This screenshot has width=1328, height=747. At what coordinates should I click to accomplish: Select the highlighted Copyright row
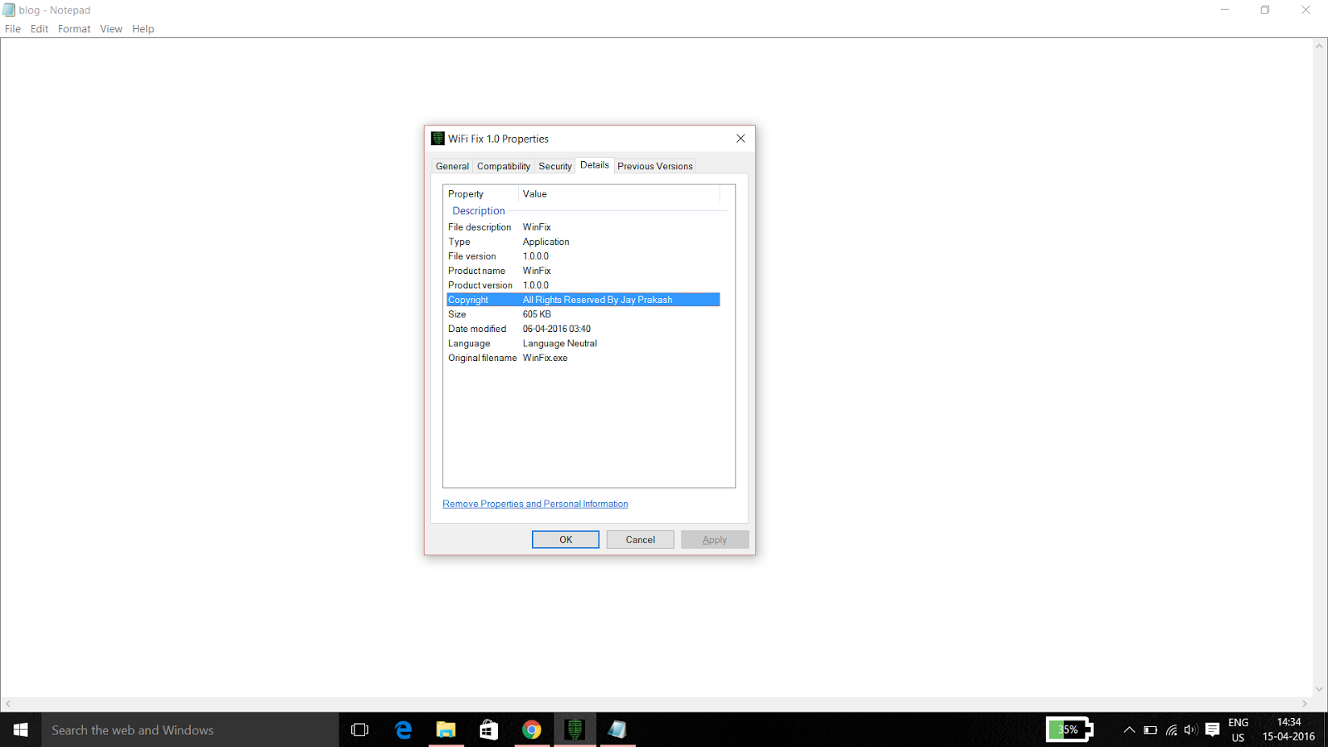pyautogui.click(x=583, y=300)
